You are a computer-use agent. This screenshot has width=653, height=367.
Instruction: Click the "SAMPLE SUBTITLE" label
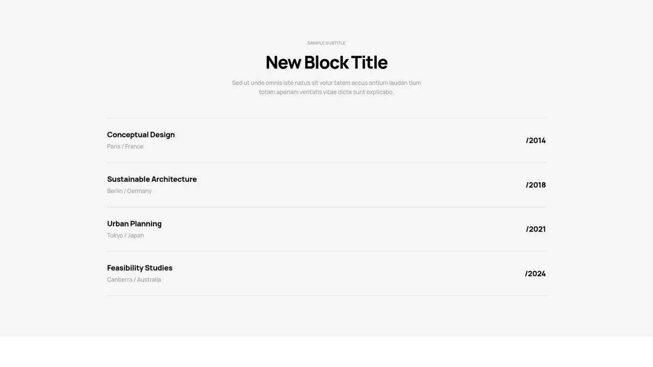point(326,43)
